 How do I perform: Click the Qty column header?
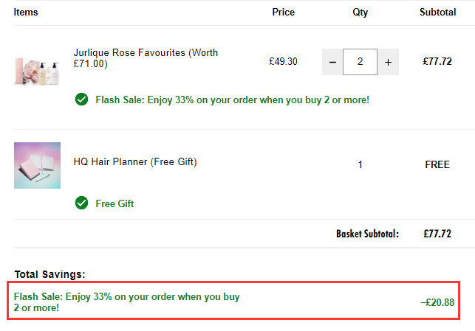[360, 12]
